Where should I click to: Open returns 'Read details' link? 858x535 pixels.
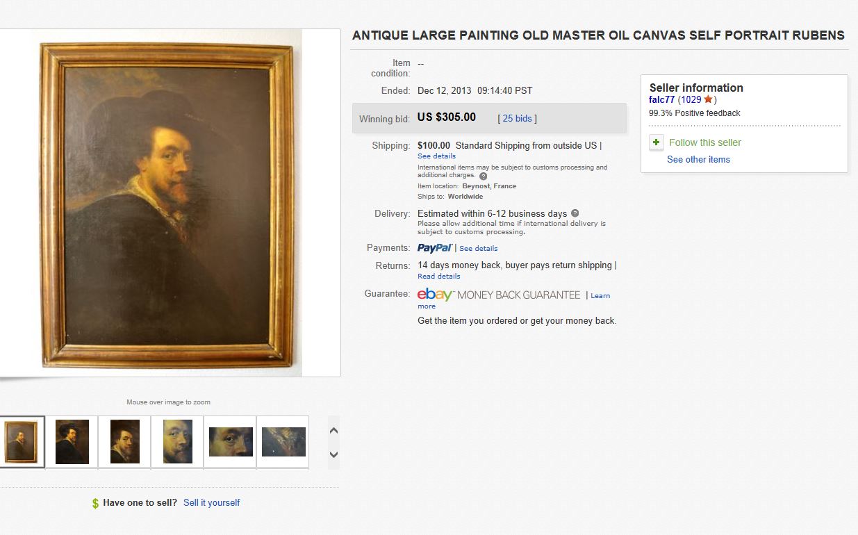pos(438,276)
